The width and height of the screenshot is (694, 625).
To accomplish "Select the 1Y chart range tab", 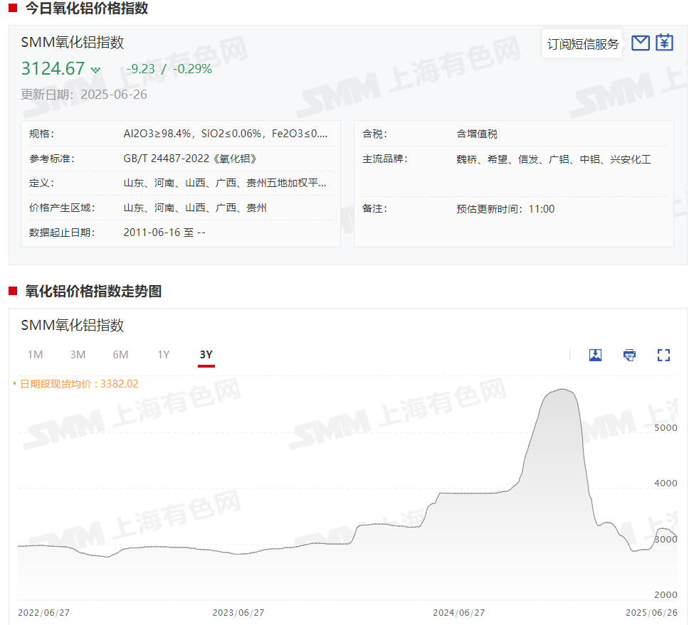I will 163,355.
